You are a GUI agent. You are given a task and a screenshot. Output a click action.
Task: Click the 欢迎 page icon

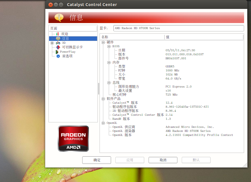(x=58, y=34)
